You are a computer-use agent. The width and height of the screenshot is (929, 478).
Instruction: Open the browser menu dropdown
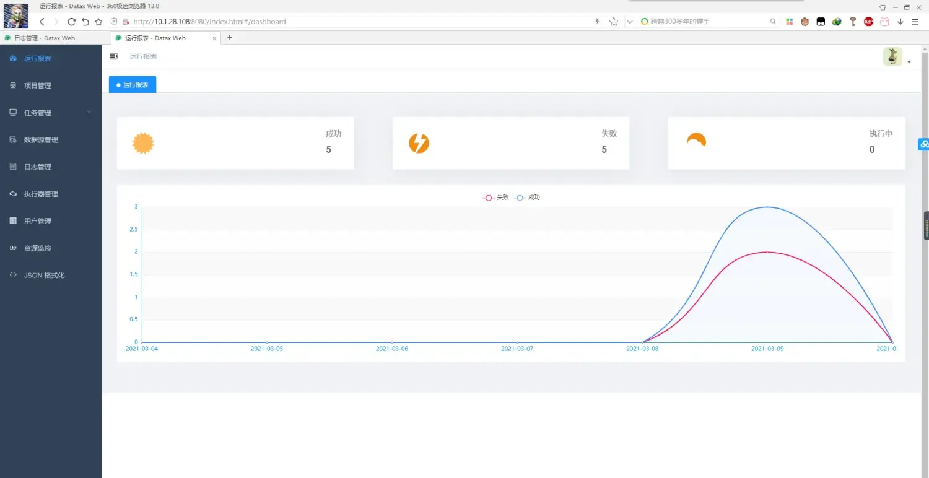(x=915, y=21)
